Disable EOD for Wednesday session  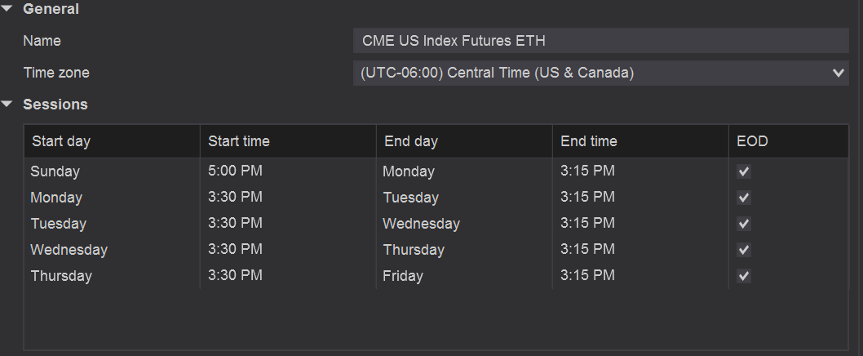(743, 250)
